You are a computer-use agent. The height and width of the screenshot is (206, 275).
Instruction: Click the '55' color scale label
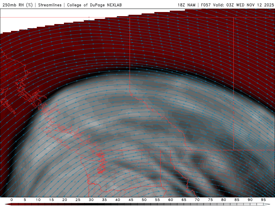pyautogui.click(x=157, y=200)
